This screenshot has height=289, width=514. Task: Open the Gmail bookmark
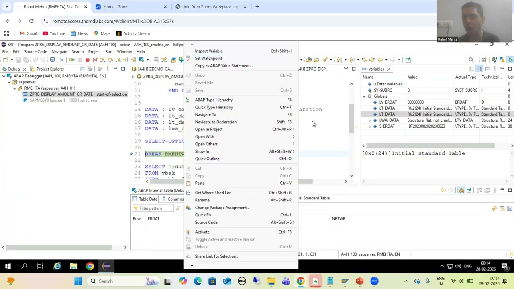[28, 33]
